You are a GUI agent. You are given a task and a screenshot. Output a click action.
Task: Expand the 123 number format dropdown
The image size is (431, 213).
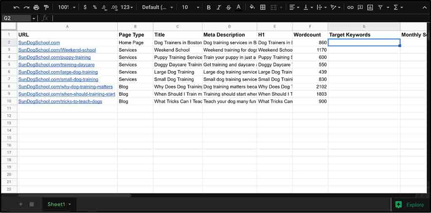click(x=127, y=7)
